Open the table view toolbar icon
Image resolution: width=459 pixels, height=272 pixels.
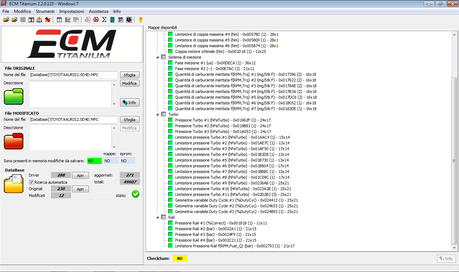(x=60, y=20)
